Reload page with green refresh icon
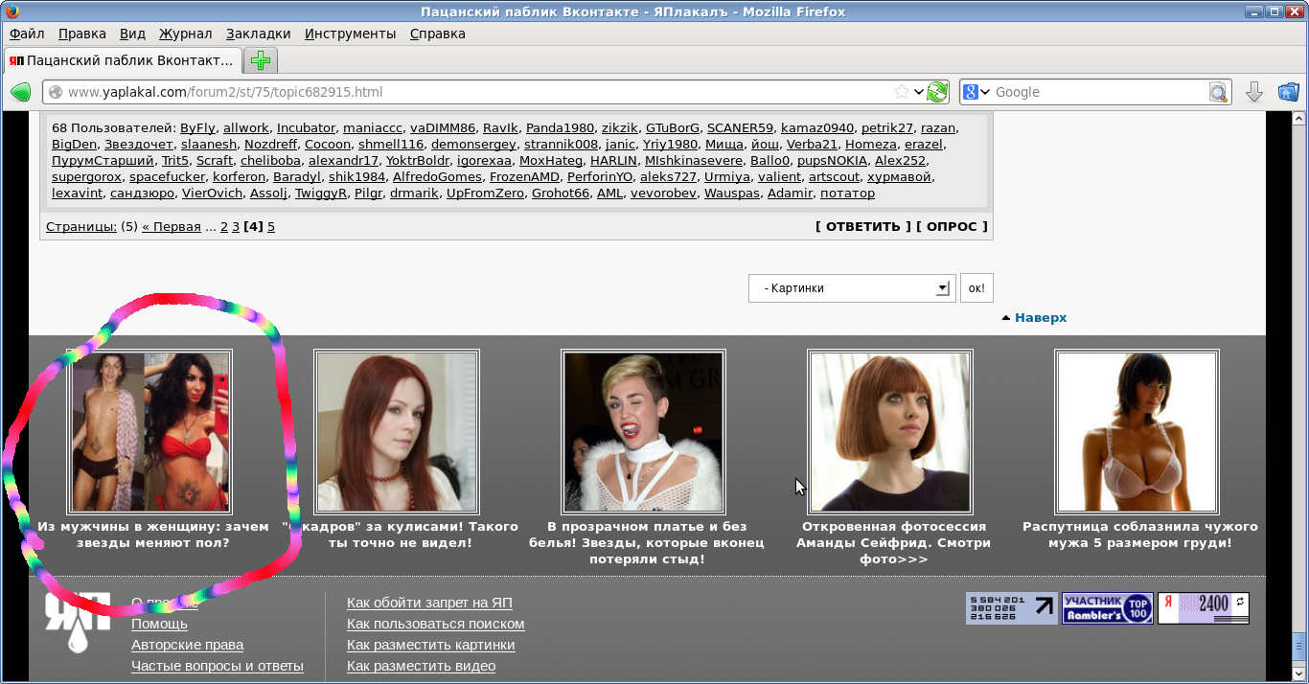Image resolution: width=1309 pixels, height=684 pixels. [x=937, y=92]
